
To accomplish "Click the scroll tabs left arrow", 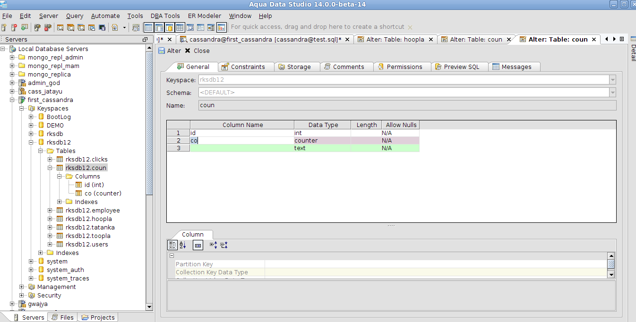I will [x=606, y=39].
